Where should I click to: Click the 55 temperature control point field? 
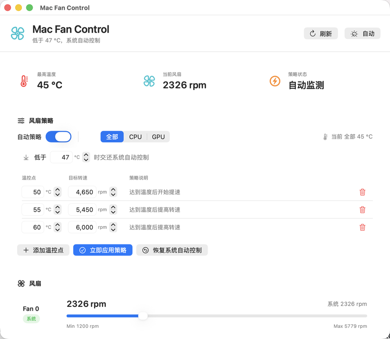[x=33, y=210]
